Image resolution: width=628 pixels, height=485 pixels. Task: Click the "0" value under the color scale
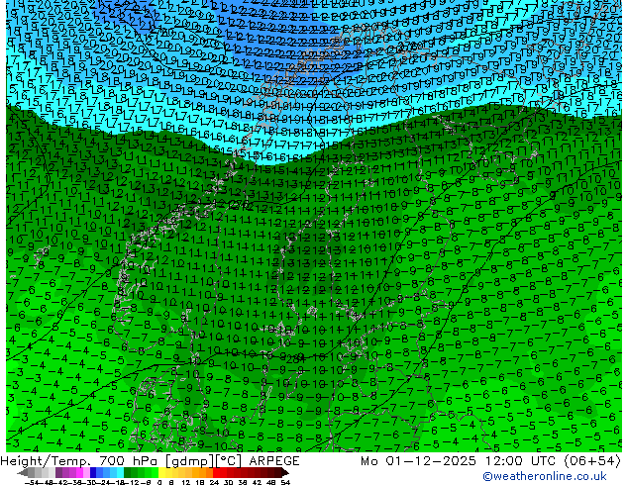tap(159, 482)
